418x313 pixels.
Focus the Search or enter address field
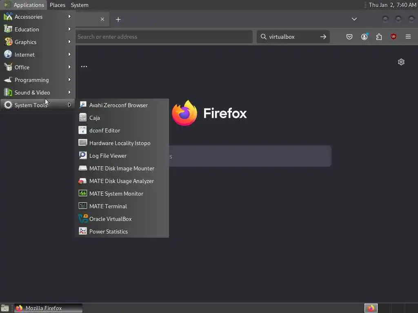[x=164, y=37]
